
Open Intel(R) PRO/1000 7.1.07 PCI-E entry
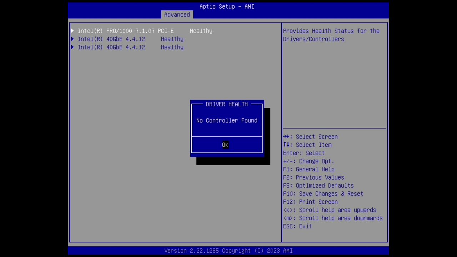point(126,31)
